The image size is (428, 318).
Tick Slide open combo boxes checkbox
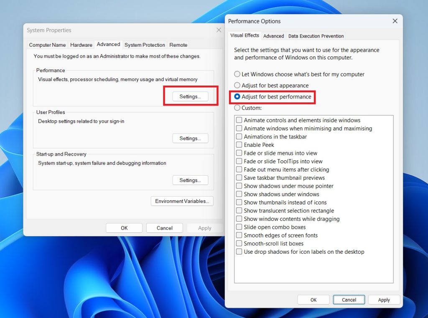[239, 227]
